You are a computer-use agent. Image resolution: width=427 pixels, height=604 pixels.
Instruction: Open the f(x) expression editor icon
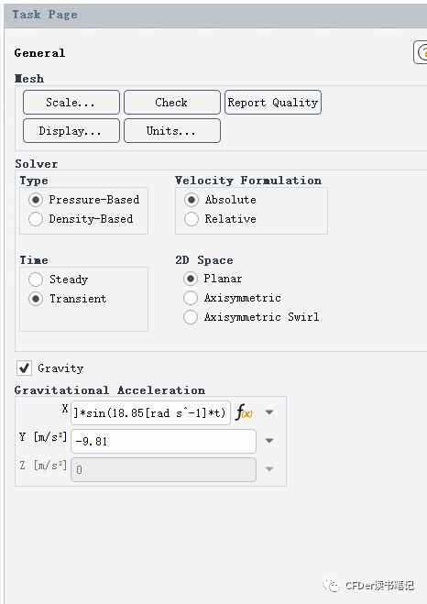point(244,412)
